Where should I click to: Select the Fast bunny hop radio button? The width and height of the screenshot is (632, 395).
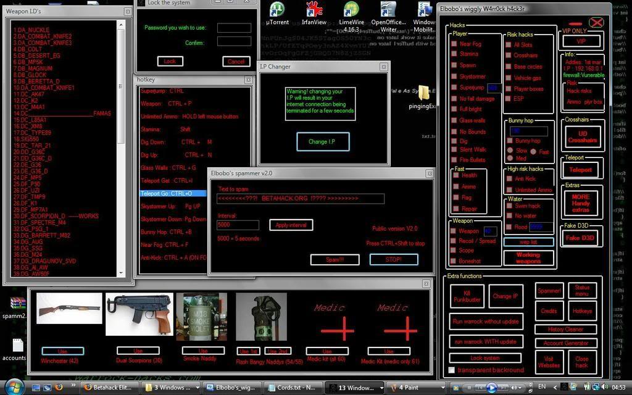pyautogui.click(x=533, y=152)
